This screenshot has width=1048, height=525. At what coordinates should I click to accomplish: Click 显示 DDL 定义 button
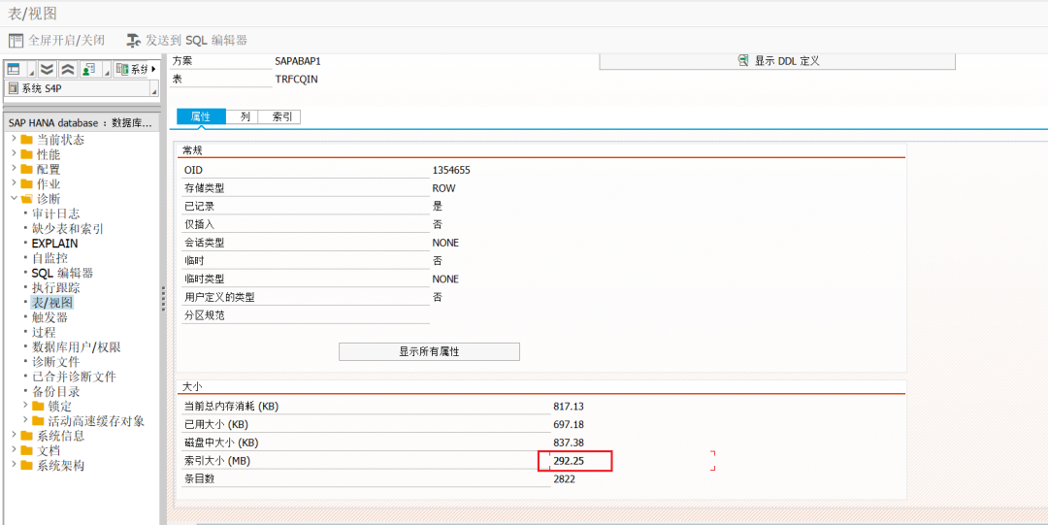coord(777,61)
